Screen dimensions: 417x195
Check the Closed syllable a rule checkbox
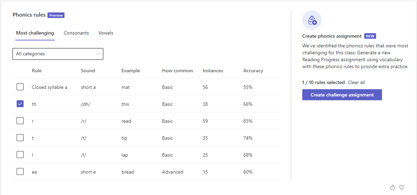click(20, 87)
